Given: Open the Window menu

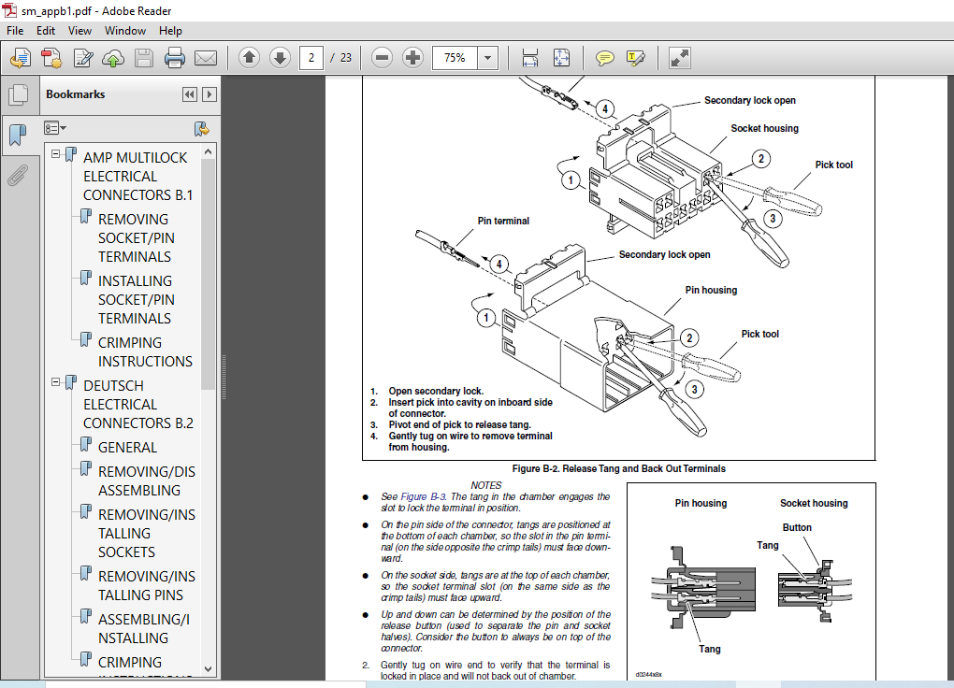Looking at the screenshot, I should click(x=124, y=31).
